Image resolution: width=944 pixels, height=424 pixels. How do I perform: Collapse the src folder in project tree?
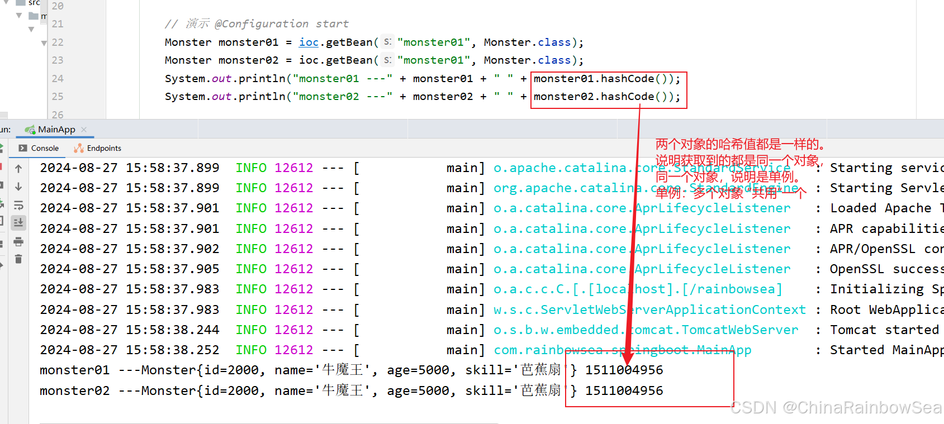pyautogui.click(x=6, y=2)
